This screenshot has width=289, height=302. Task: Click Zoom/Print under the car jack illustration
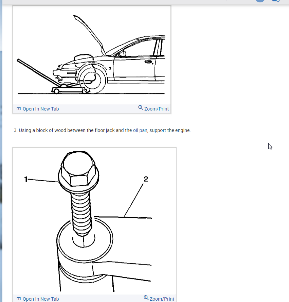(x=153, y=108)
